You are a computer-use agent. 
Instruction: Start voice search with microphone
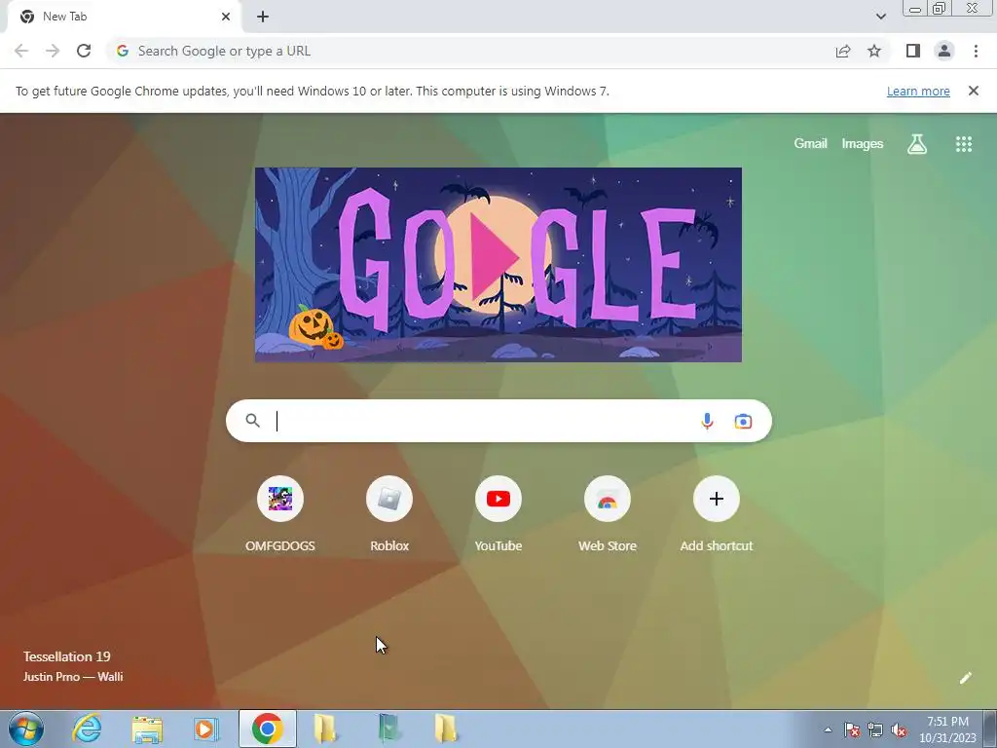point(707,421)
